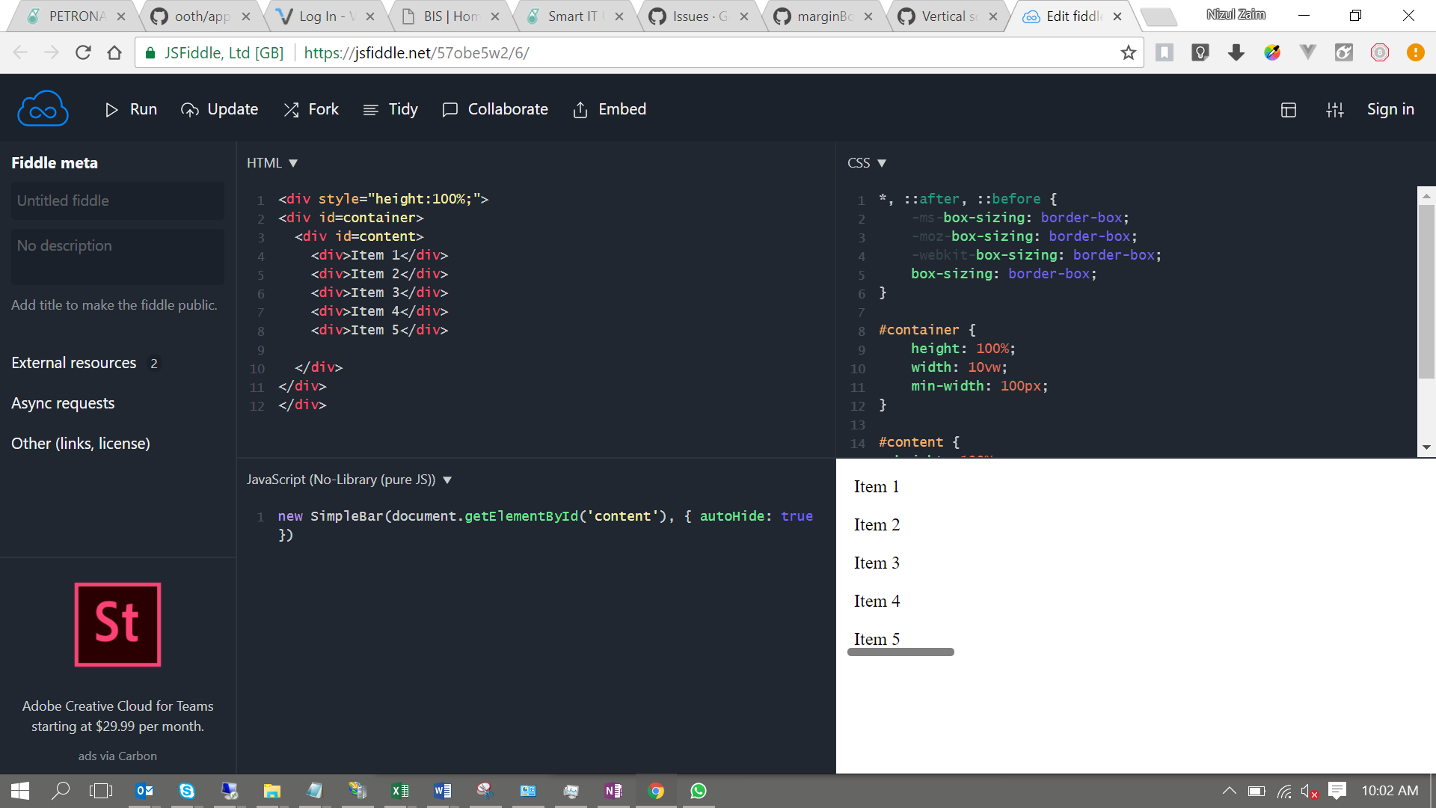This screenshot has width=1436, height=808.
Task: Open the editor layout icon
Action: [x=1289, y=110]
